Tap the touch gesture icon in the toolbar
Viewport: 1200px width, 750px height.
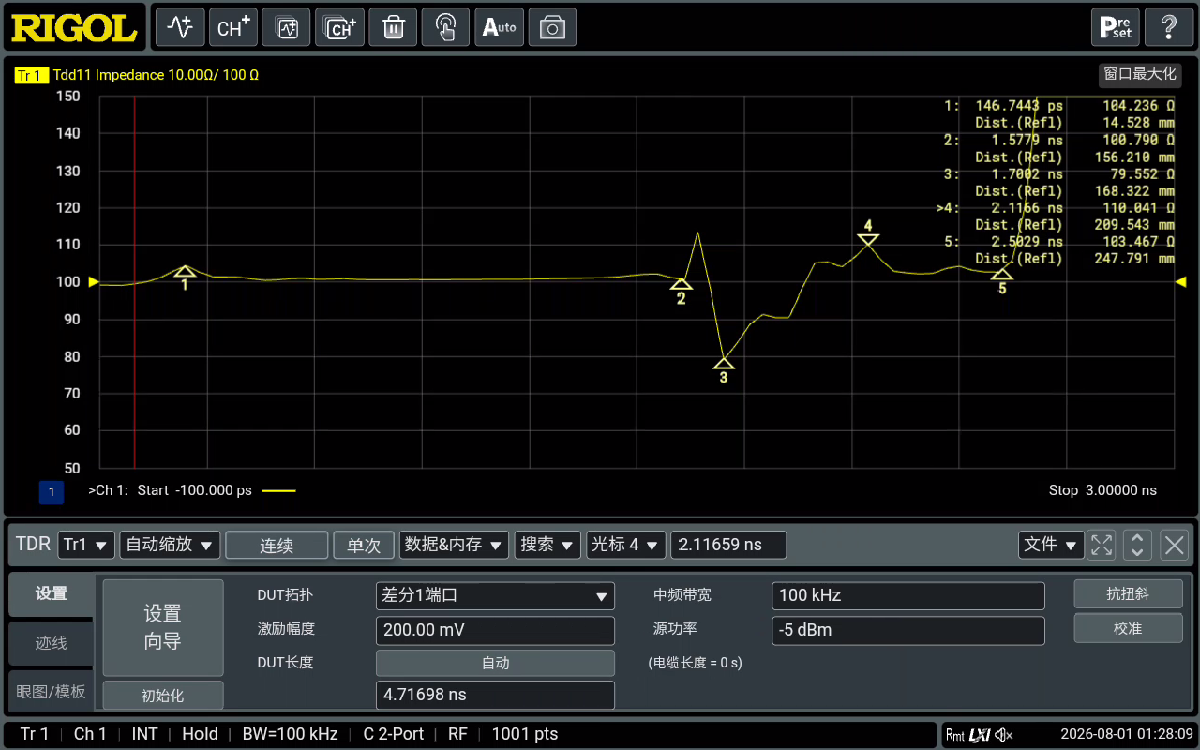446,27
